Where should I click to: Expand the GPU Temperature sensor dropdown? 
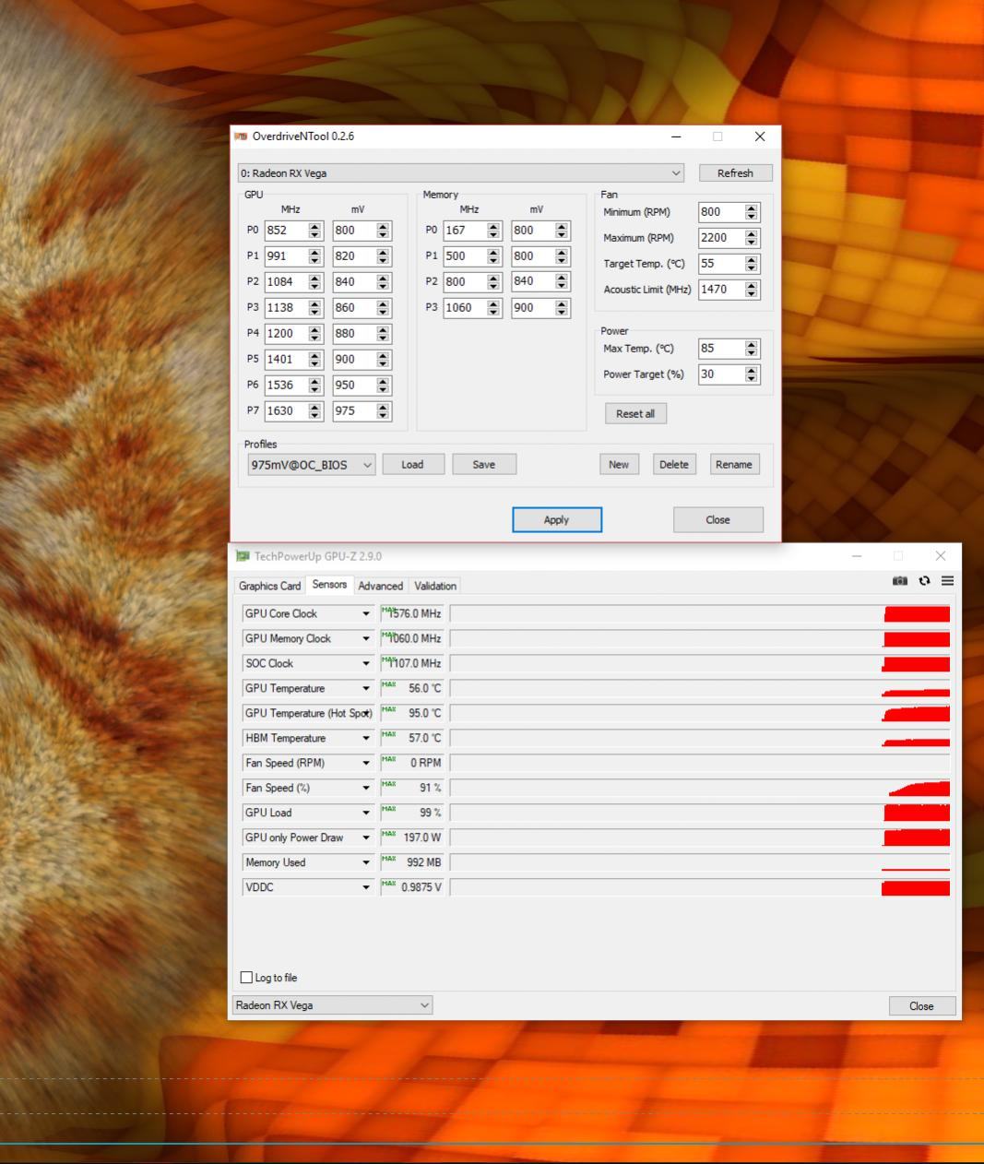point(366,688)
